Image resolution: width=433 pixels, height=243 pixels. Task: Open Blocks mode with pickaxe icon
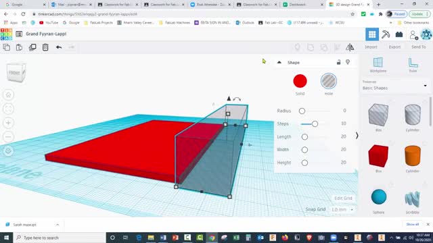pyautogui.click(x=386, y=34)
